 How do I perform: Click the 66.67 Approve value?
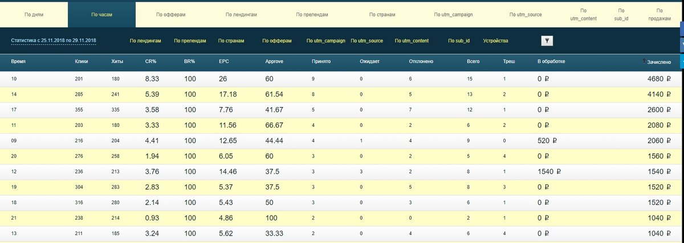click(275, 125)
